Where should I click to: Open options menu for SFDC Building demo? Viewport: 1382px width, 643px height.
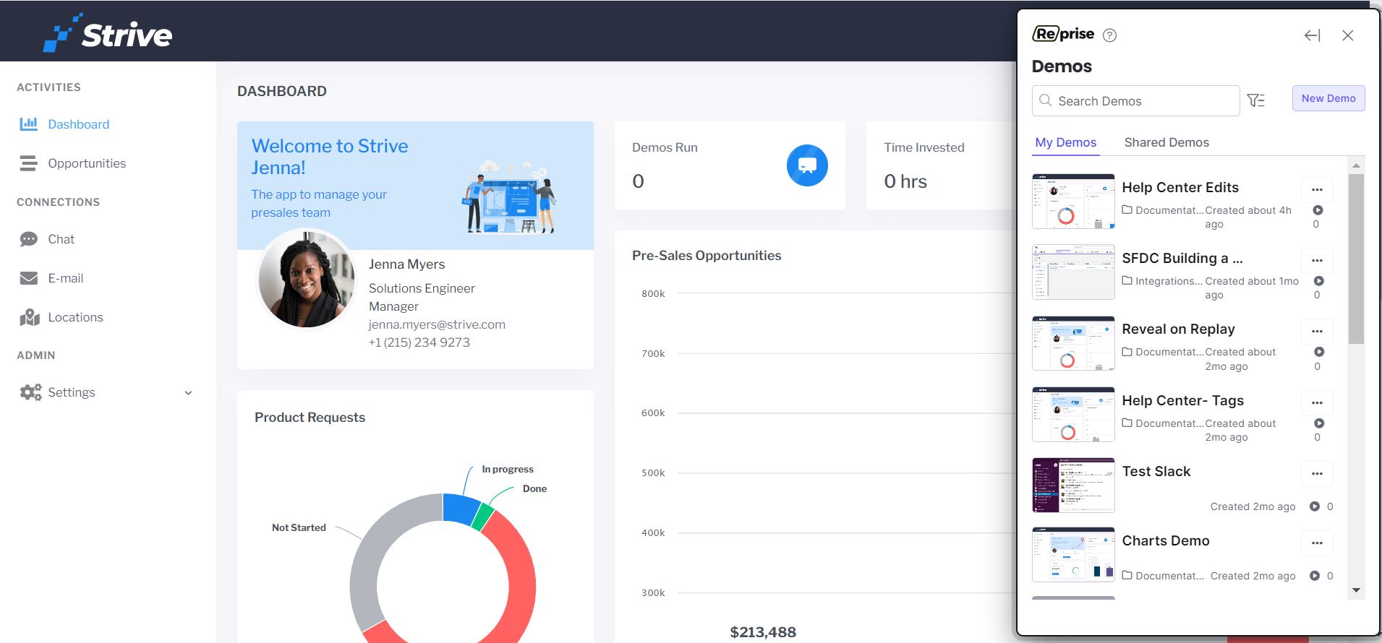pyautogui.click(x=1317, y=260)
